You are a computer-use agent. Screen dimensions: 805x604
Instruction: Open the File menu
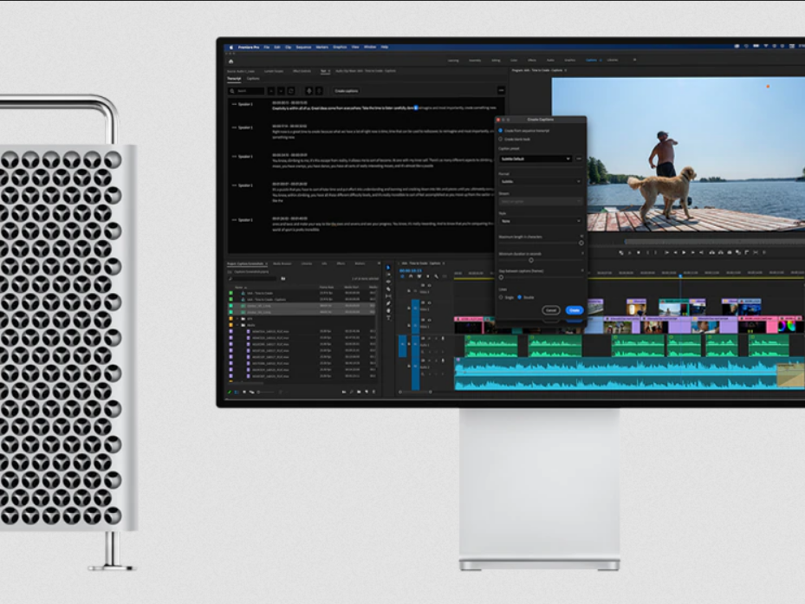click(266, 48)
